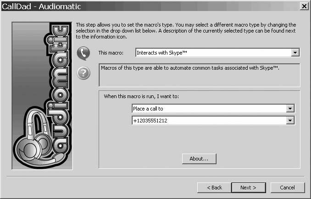This screenshot has height=199, width=311.
Task: Click the step instructions paragraph at top
Action: click(x=186, y=28)
